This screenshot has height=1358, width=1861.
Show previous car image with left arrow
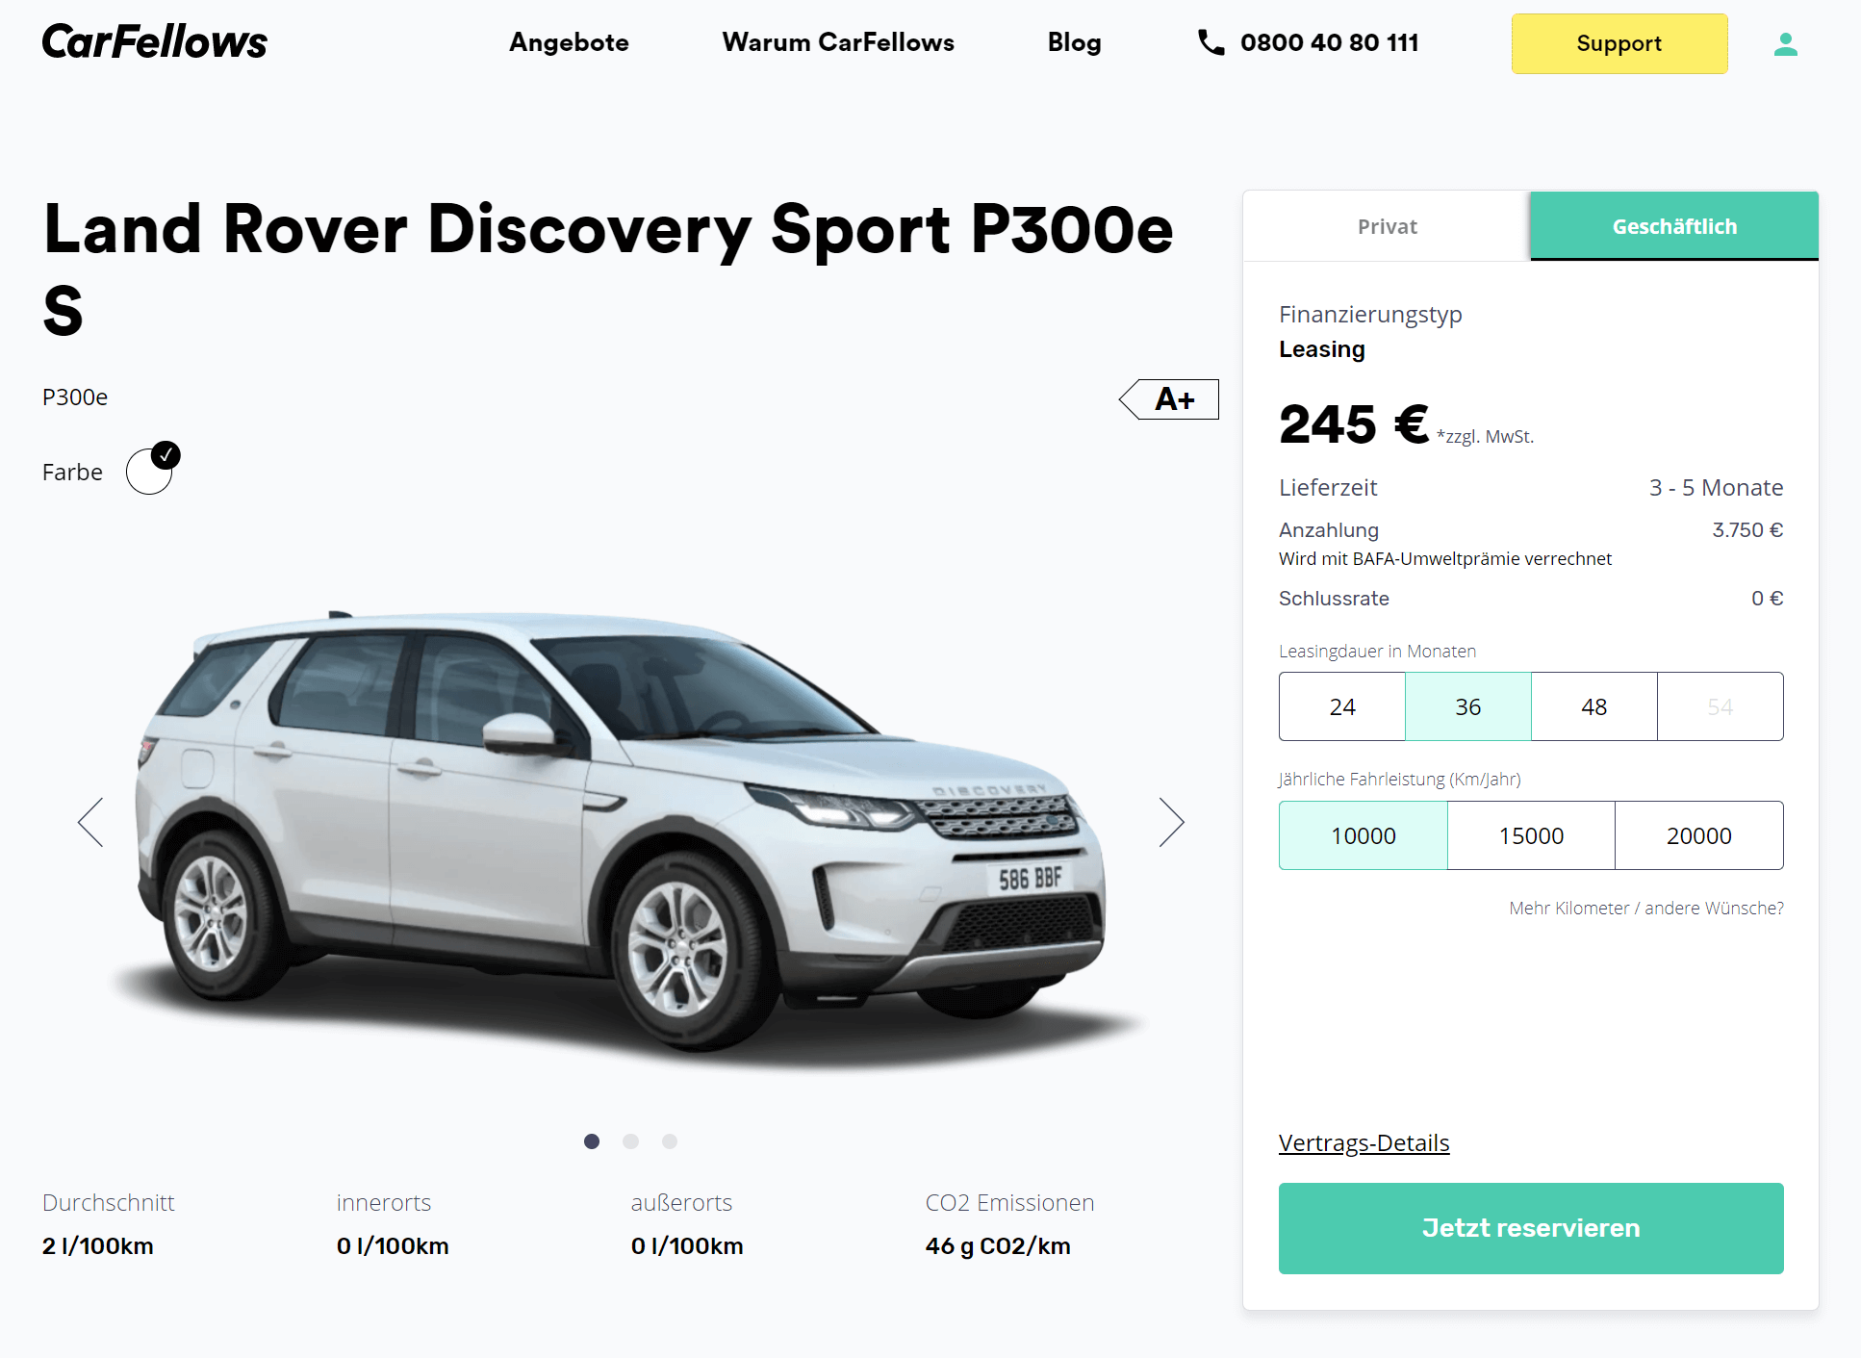pos(90,822)
